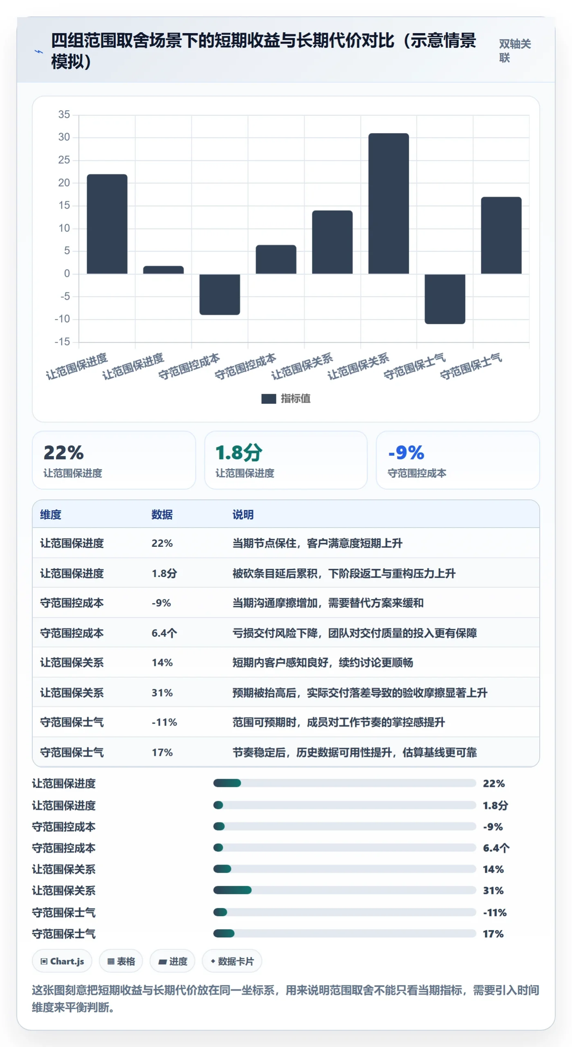Toggle the 指标值 legend color swatch
The width and height of the screenshot is (572, 1047).
269,398
